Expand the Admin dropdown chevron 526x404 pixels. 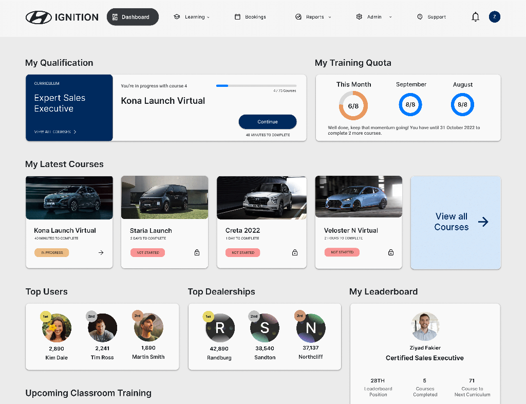pyautogui.click(x=390, y=17)
